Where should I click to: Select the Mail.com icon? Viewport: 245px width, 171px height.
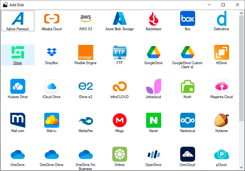pos(18,120)
